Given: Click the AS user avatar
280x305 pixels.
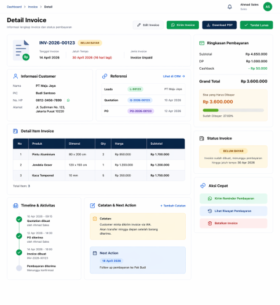Looking at the screenshot, I should [268, 7].
